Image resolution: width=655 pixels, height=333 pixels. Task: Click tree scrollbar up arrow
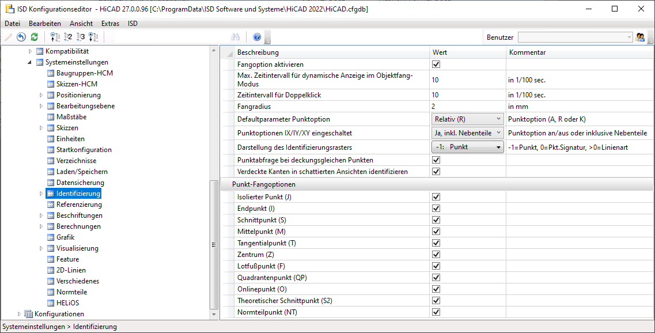point(214,50)
